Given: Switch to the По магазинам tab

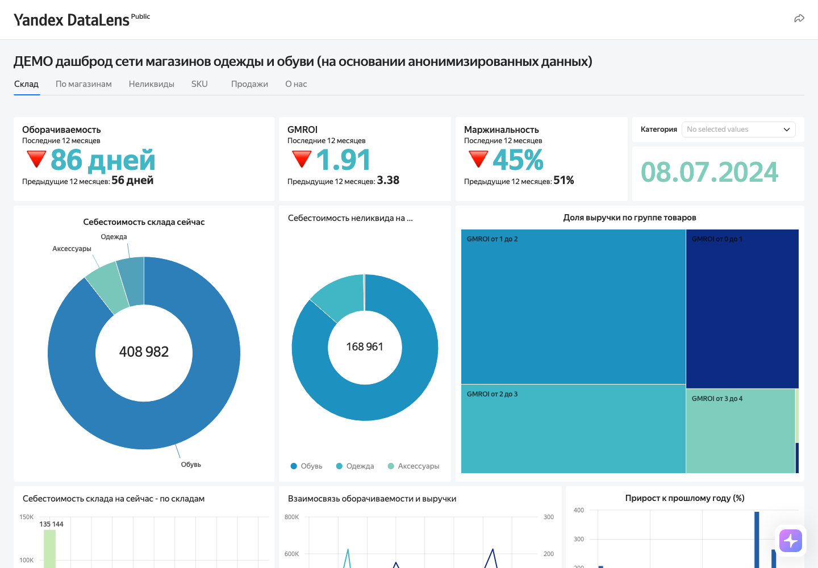Looking at the screenshot, I should tap(84, 84).
